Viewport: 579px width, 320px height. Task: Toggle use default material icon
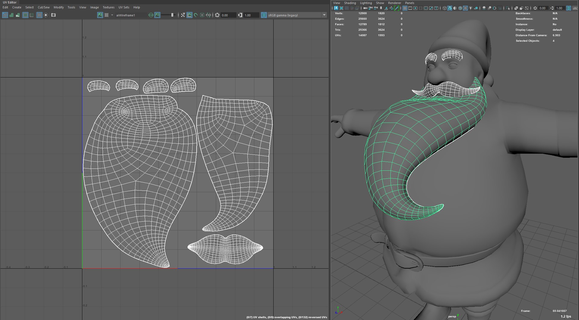(455, 8)
